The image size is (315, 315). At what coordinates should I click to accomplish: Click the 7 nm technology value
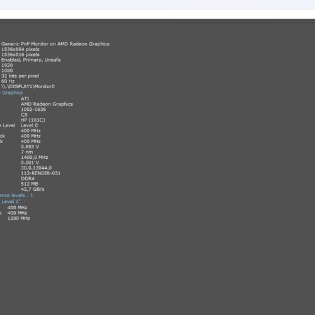[27, 152]
